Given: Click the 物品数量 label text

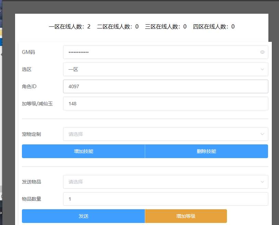Looking at the screenshot, I should tap(31, 199).
